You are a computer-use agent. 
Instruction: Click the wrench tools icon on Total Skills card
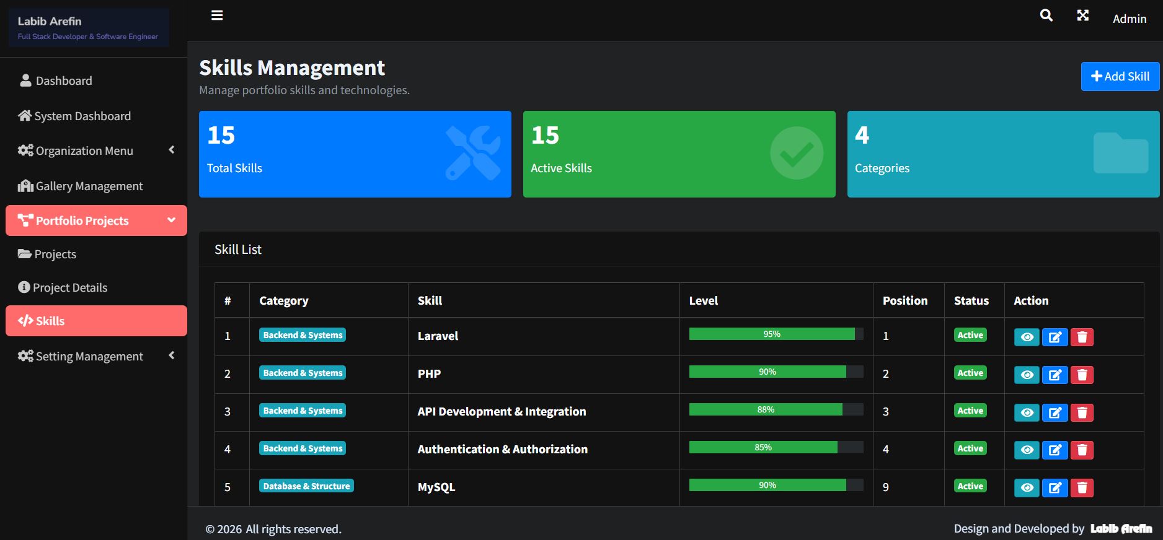(x=473, y=153)
